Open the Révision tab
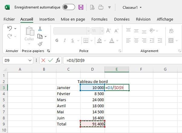 click(143, 19)
